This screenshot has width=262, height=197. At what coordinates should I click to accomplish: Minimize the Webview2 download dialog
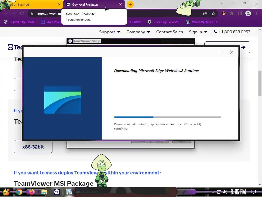220,52
